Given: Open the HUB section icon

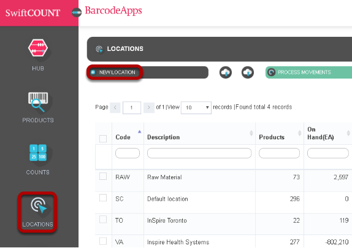Looking at the screenshot, I should pyautogui.click(x=38, y=48).
